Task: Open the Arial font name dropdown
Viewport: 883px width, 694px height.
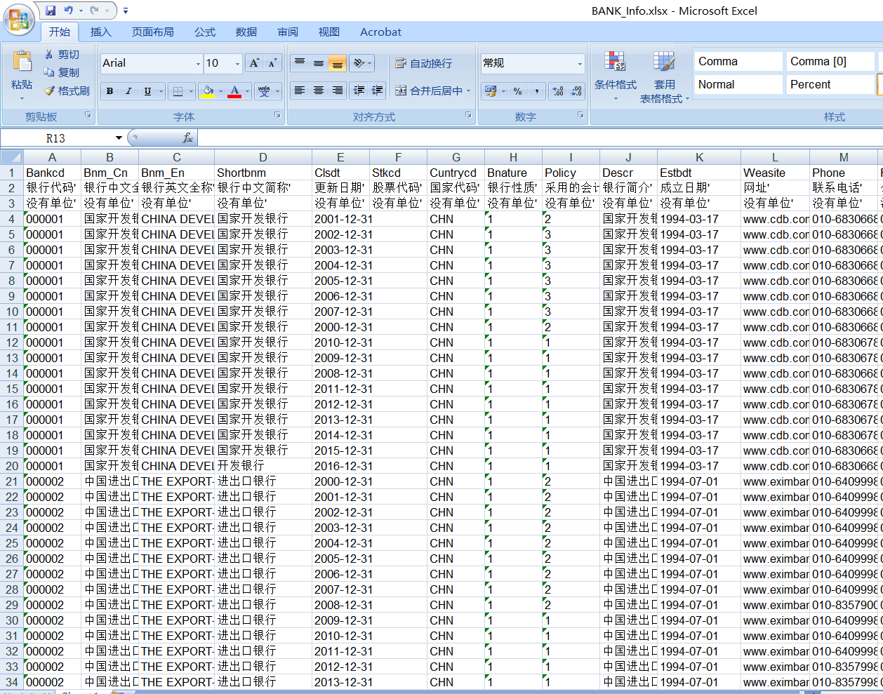Action: coord(198,64)
